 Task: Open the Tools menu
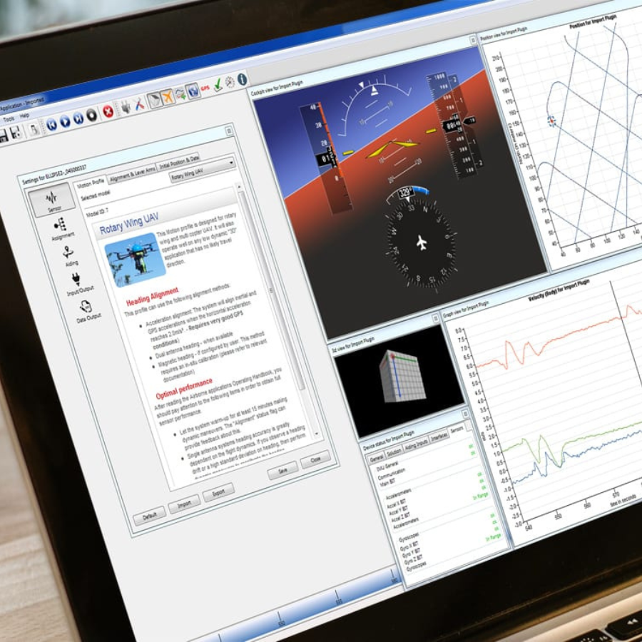point(9,118)
